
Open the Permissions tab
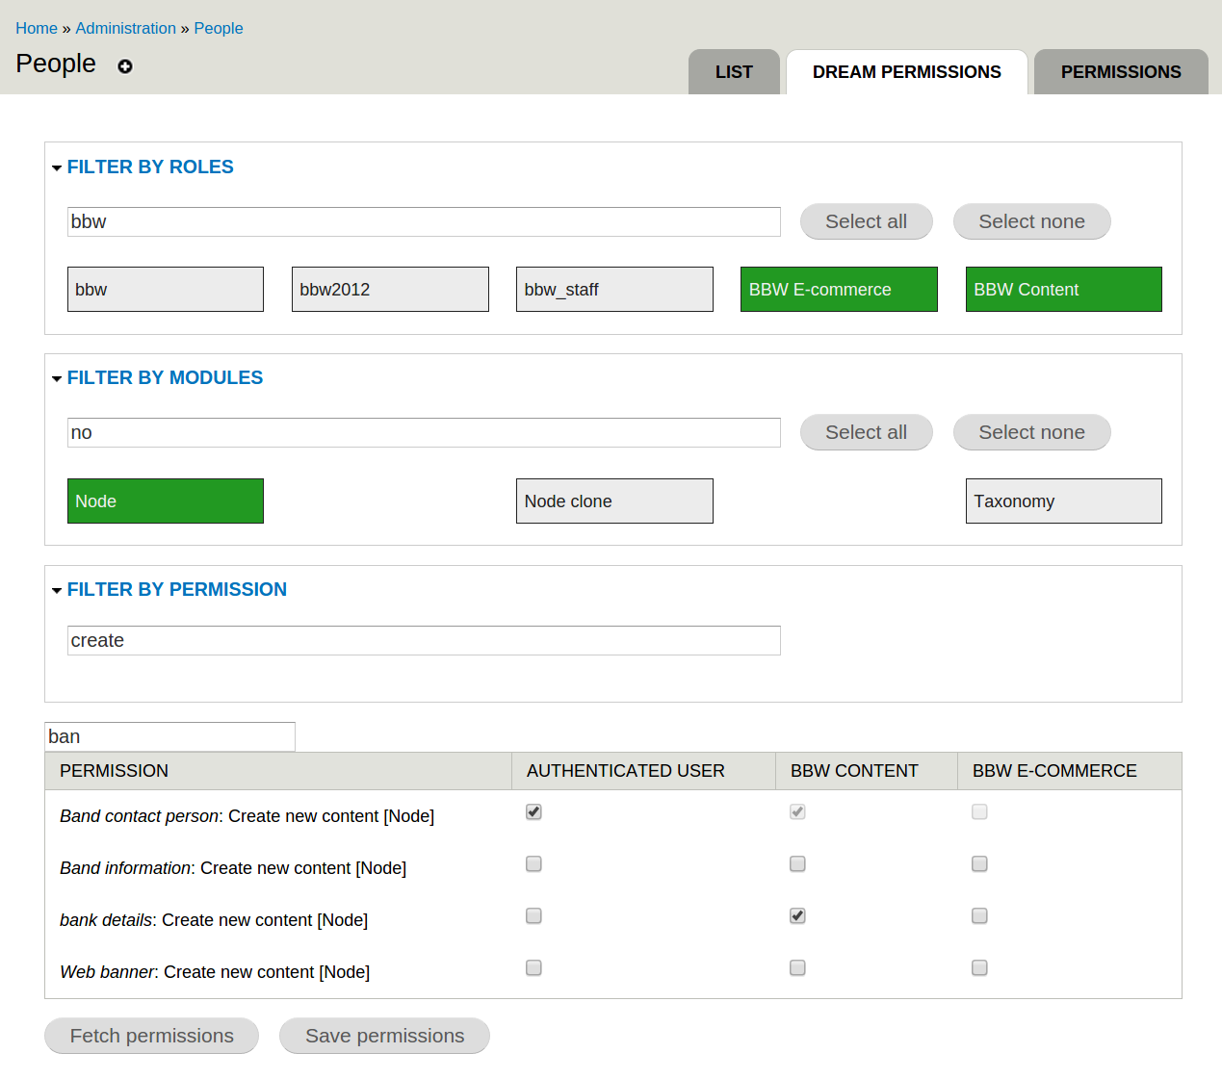coord(1120,72)
